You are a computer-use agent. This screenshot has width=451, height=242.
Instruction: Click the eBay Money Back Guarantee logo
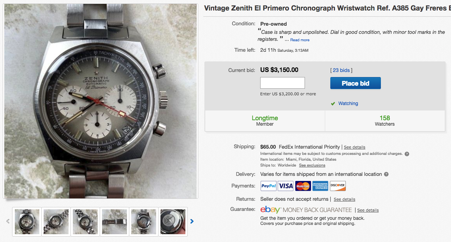coord(306,210)
